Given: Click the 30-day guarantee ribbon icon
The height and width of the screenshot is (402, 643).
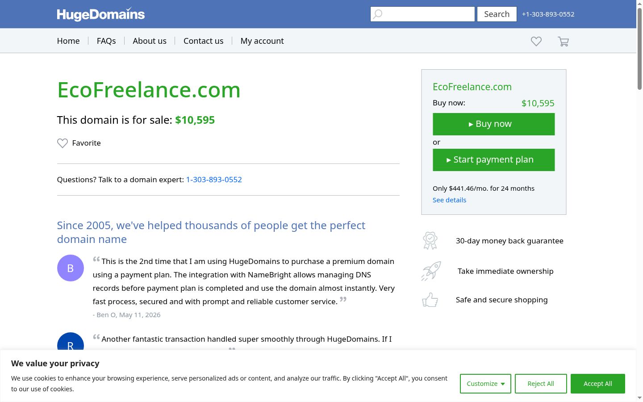Looking at the screenshot, I should click(x=430, y=241).
